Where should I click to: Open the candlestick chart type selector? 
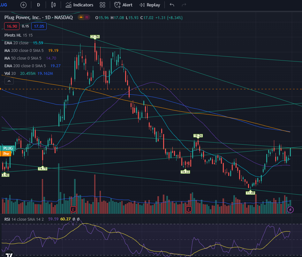tap(53, 5)
